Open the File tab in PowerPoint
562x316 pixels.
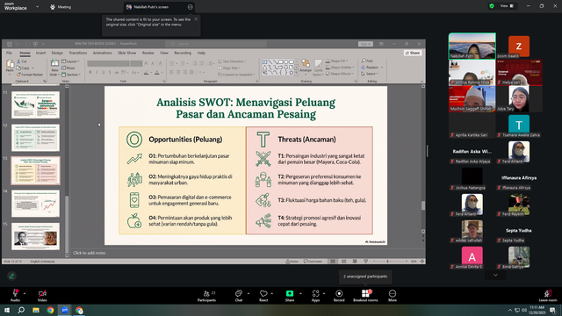pyautogui.click(x=9, y=53)
